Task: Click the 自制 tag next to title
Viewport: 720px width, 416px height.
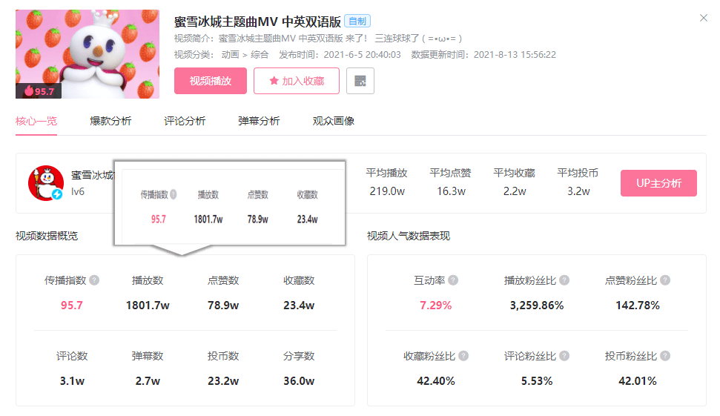Action: coord(357,21)
